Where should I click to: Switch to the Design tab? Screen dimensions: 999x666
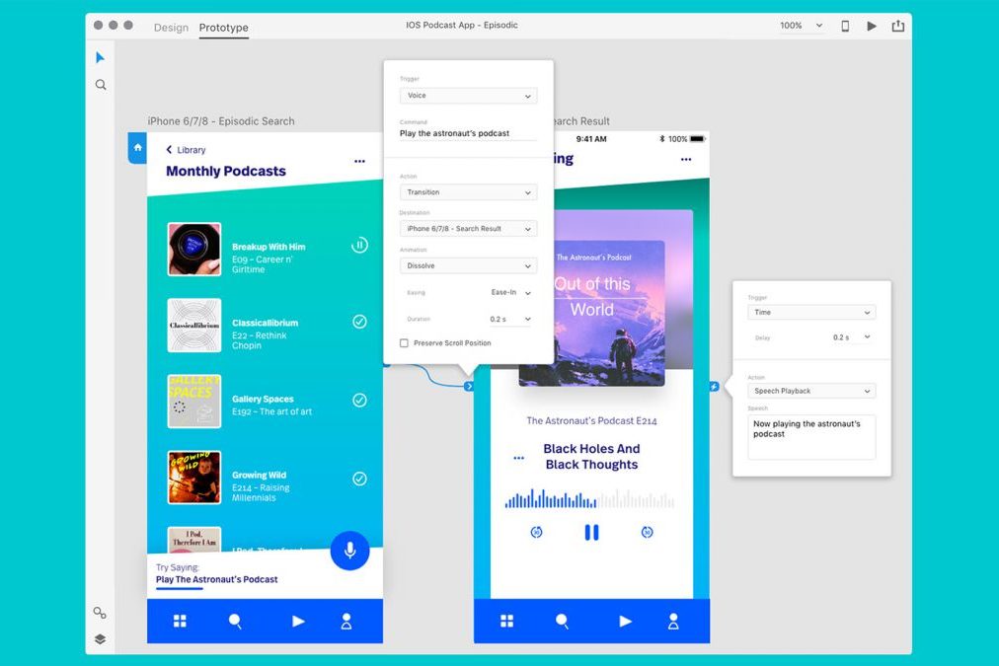tap(171, 28)
